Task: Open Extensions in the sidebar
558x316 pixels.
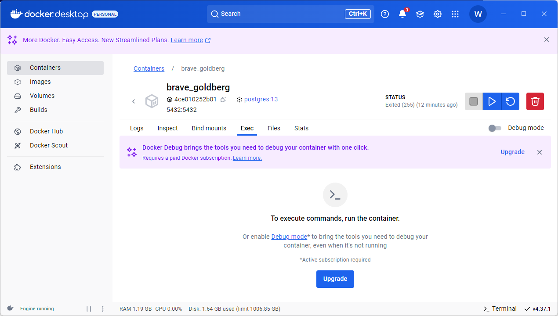Action: point(55,167)
